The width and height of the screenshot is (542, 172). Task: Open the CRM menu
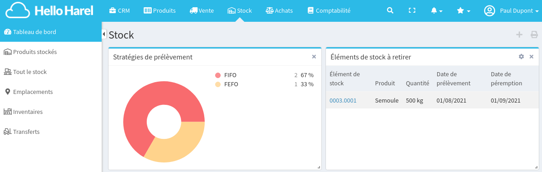point(119,10)
